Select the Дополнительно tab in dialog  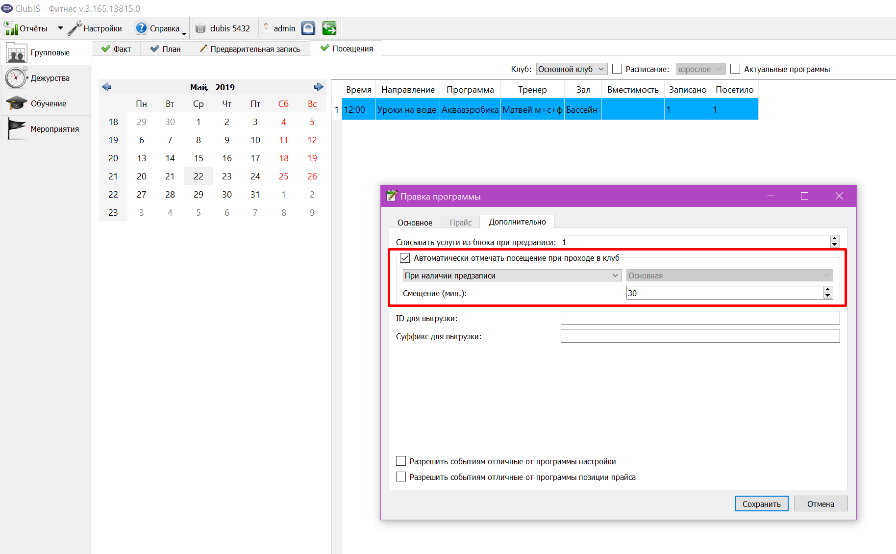[517, 222]
